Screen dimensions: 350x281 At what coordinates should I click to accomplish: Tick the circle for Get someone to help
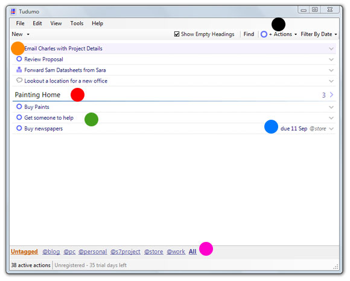19,117
